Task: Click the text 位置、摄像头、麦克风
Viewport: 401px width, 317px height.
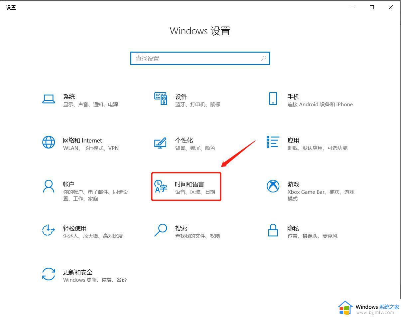Action: tap(313, 236)
